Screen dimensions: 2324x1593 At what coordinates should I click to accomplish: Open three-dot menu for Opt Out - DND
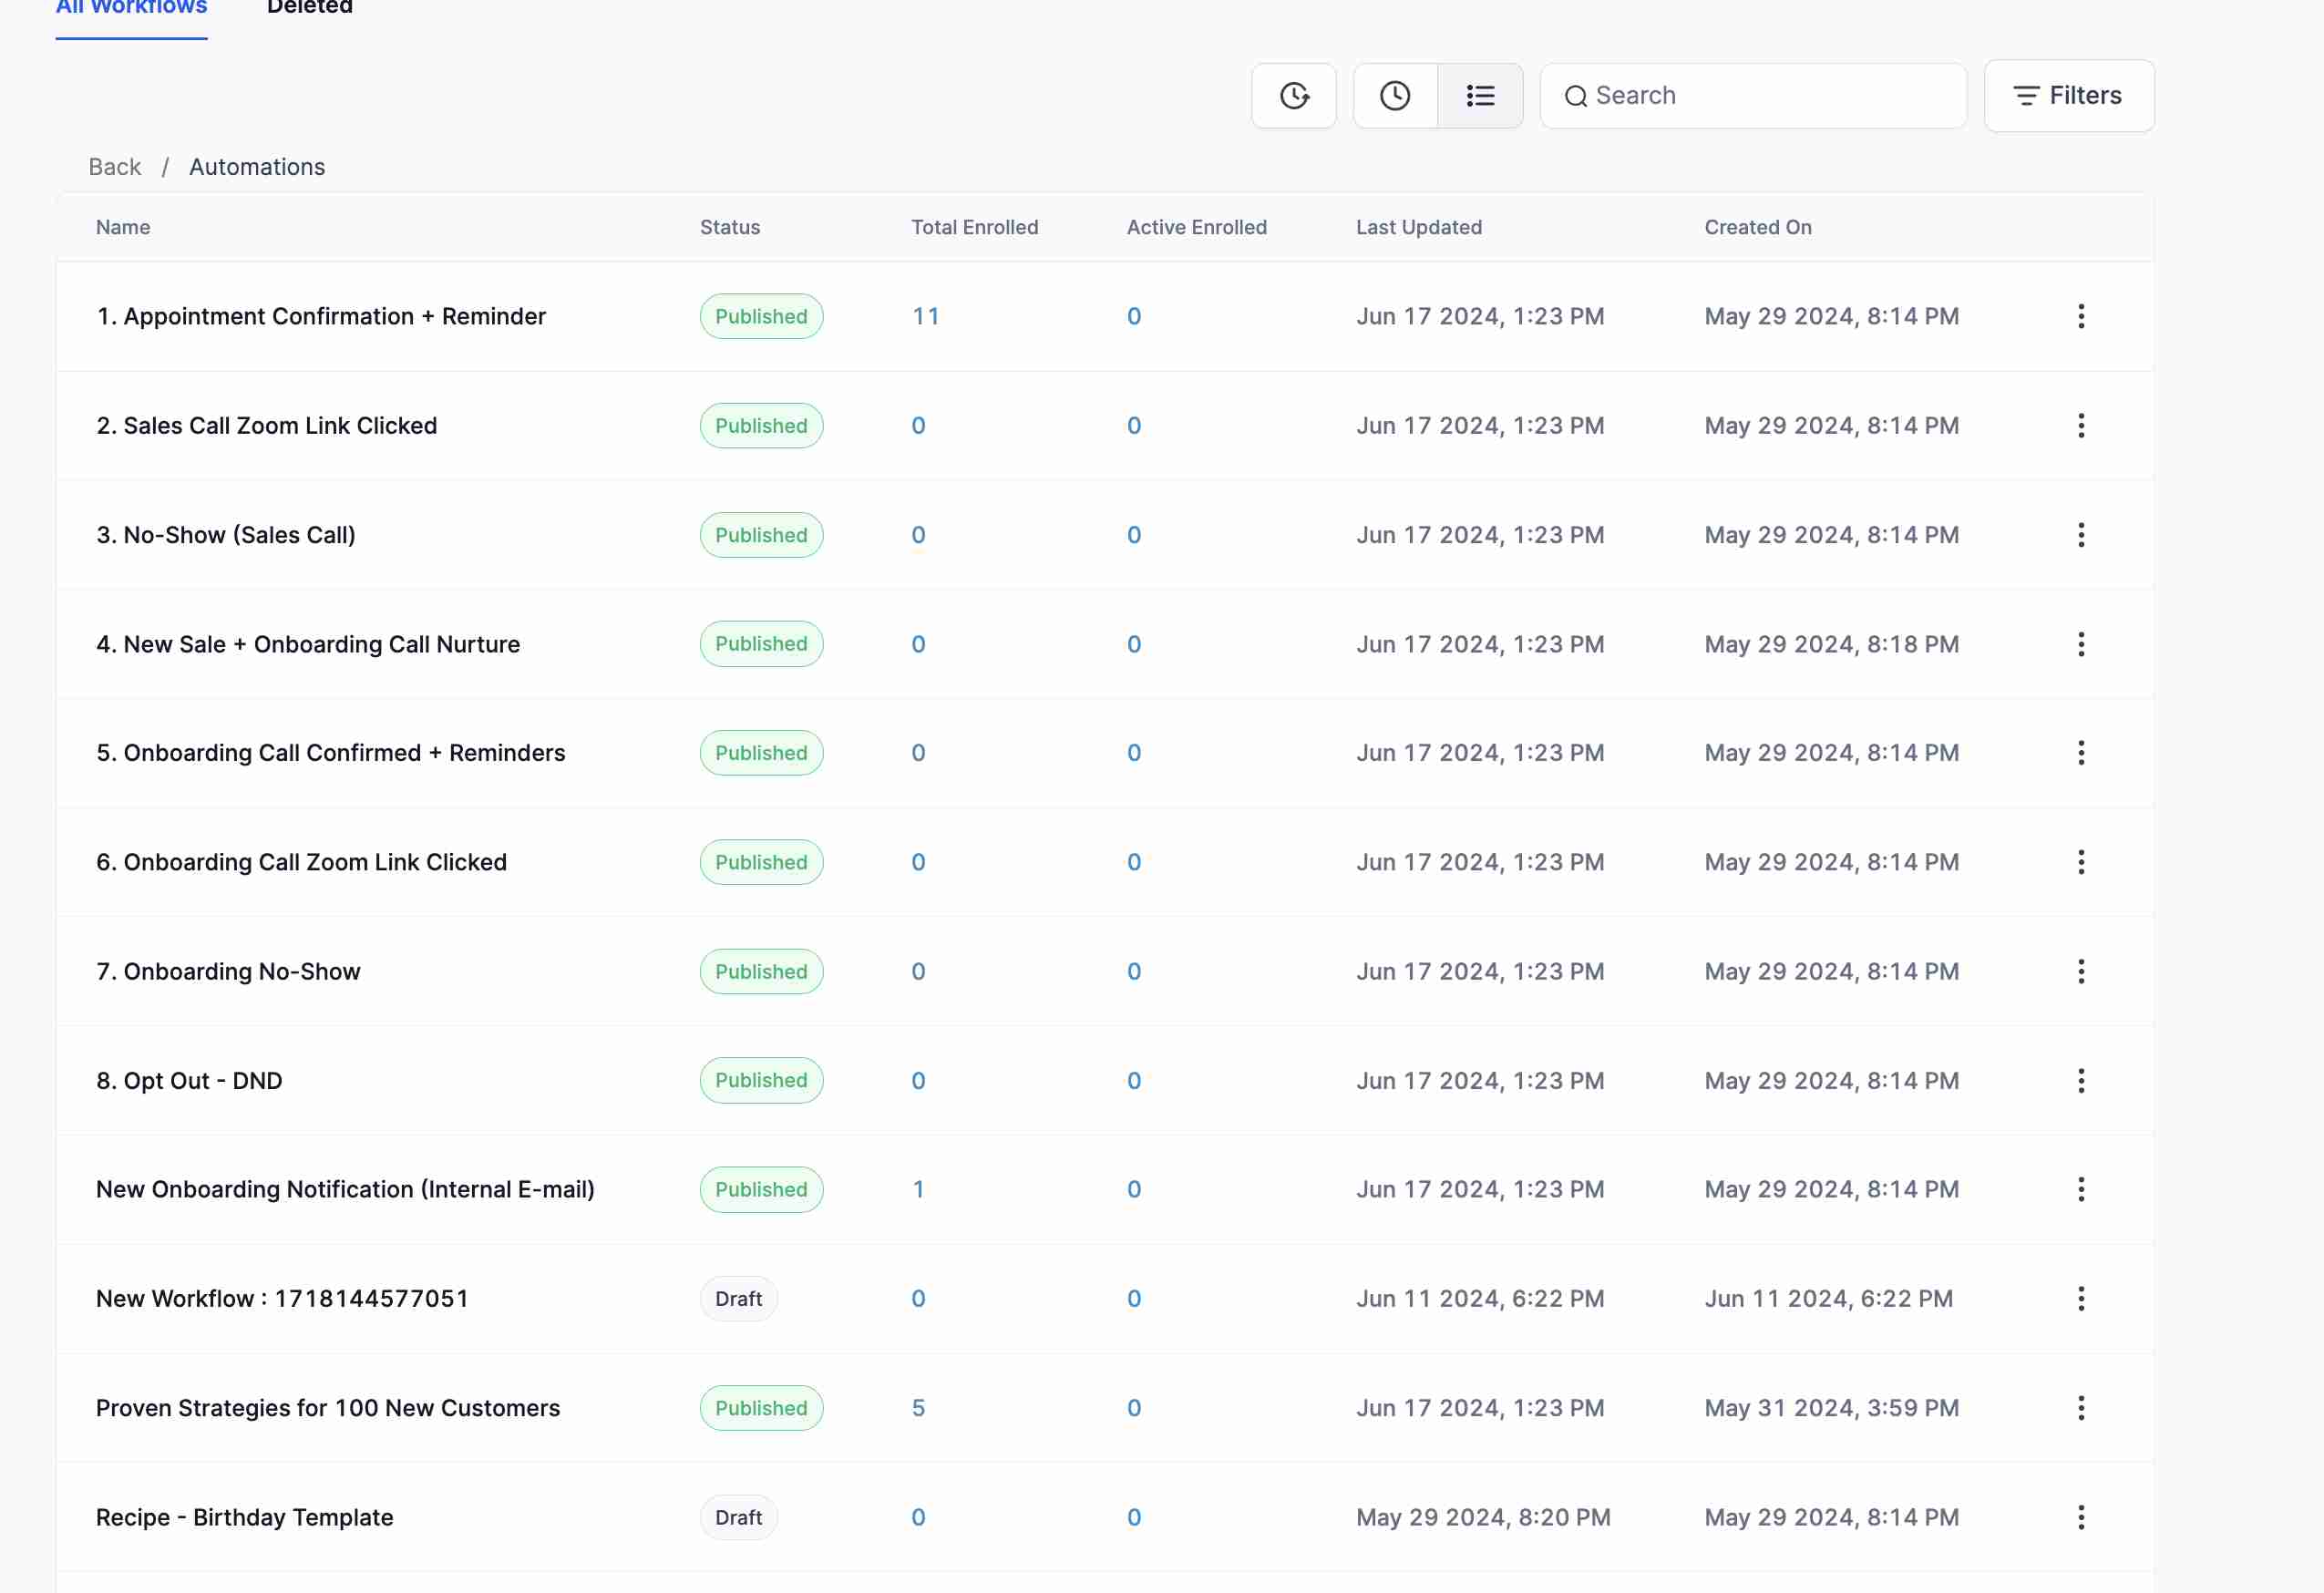[x=2081, y=1080]
